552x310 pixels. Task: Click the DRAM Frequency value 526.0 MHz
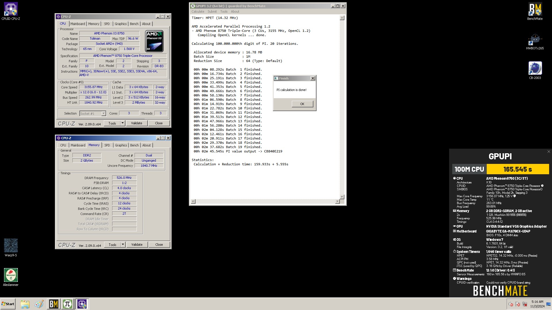tap(124, 178)
